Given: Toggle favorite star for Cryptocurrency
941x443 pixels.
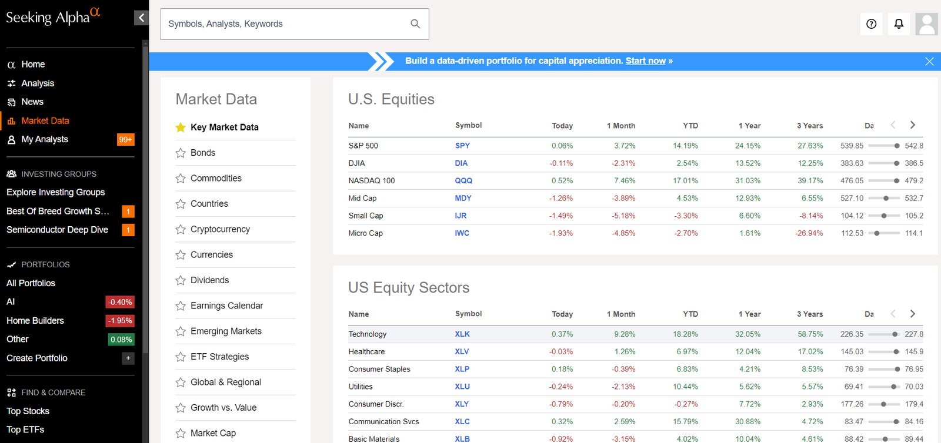Looking at the screenshot, I should click(x=181, y=229).
